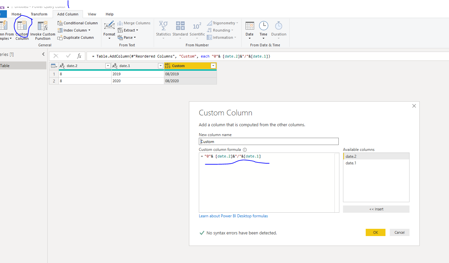Image resolution: width=449 pixels, height=263 pixels.
Task: Open Scientific number operations
Action: [197, 30]
